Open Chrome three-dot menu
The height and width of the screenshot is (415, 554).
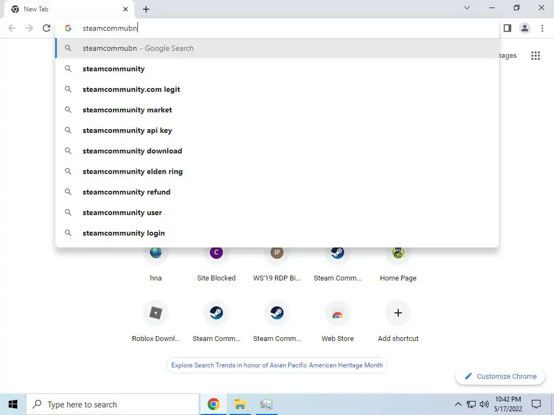tap(542, 28)
